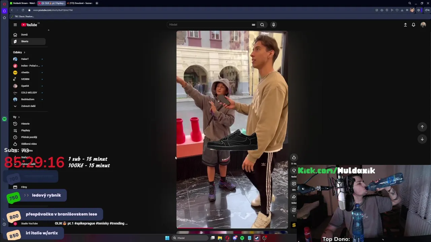Open Opera home button in sidebar

(4, 11)
